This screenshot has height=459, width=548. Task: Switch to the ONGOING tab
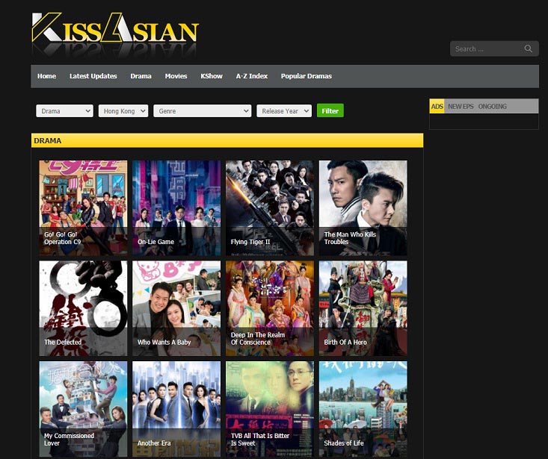492,107
